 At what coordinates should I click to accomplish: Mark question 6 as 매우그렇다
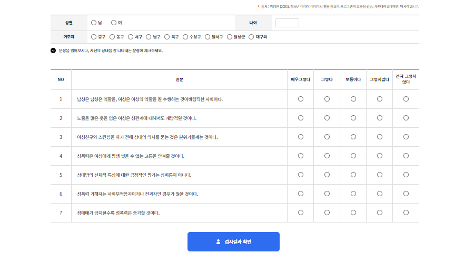click(301, 194)
